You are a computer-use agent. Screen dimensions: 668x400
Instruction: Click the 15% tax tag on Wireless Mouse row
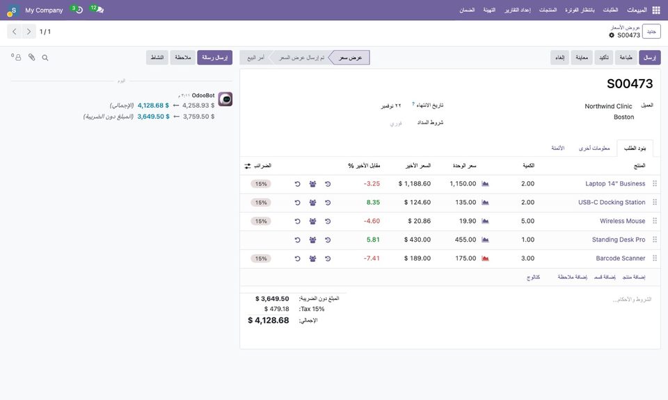(x=261, y=222)
